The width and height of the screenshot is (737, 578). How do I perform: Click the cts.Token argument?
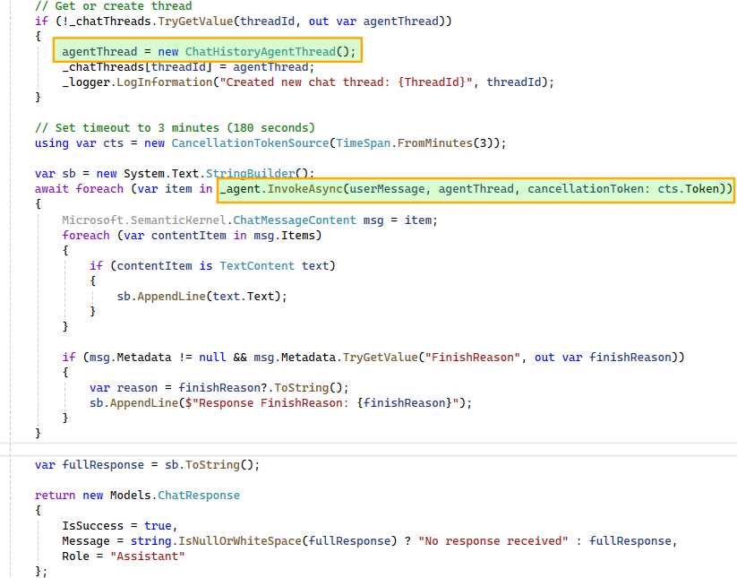691,189
